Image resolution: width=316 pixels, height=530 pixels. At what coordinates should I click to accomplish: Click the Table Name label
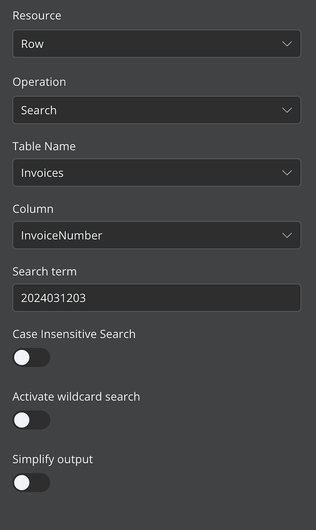[44, 146]
